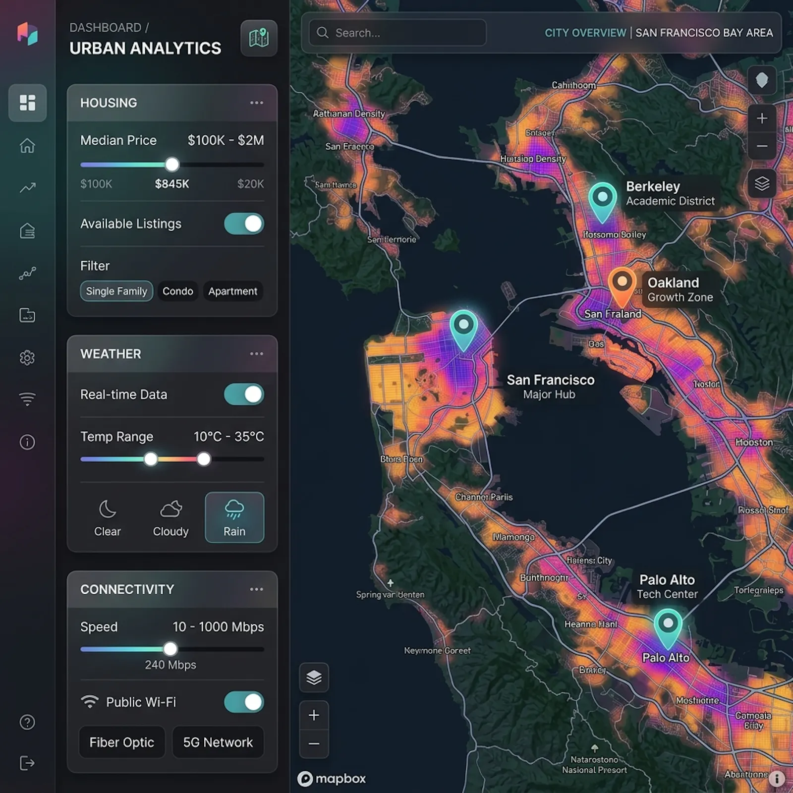793x793 pixels.
Task: Open layers button above bottom-left zoom controls
Action: pyautogui.click(x=314, y=677)
